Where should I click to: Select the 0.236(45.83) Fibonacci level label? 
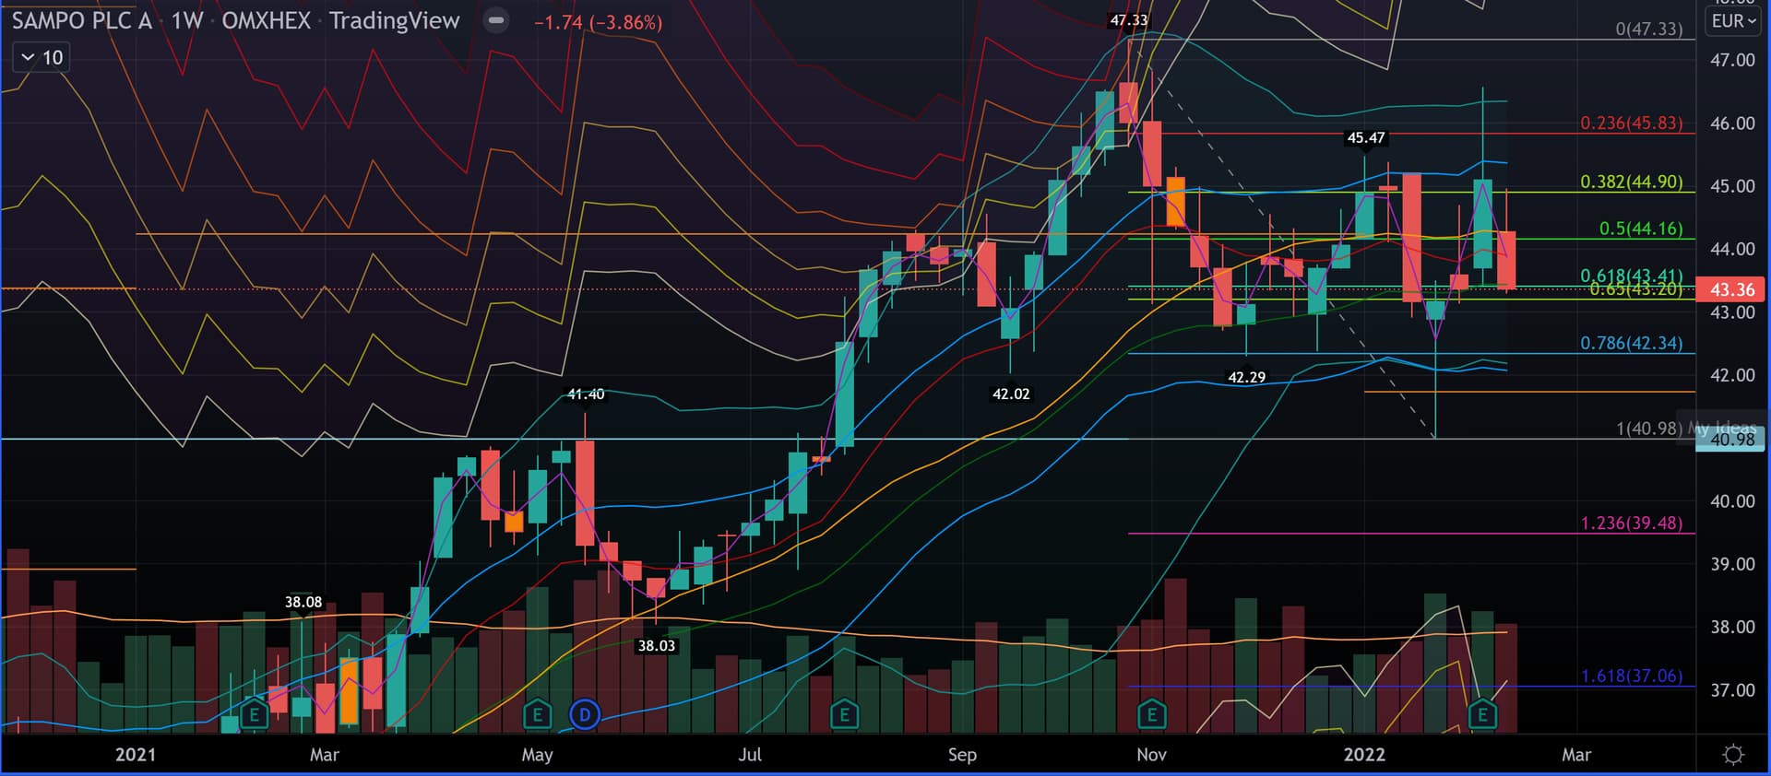pyautogui.click(x=1631, y=123)
